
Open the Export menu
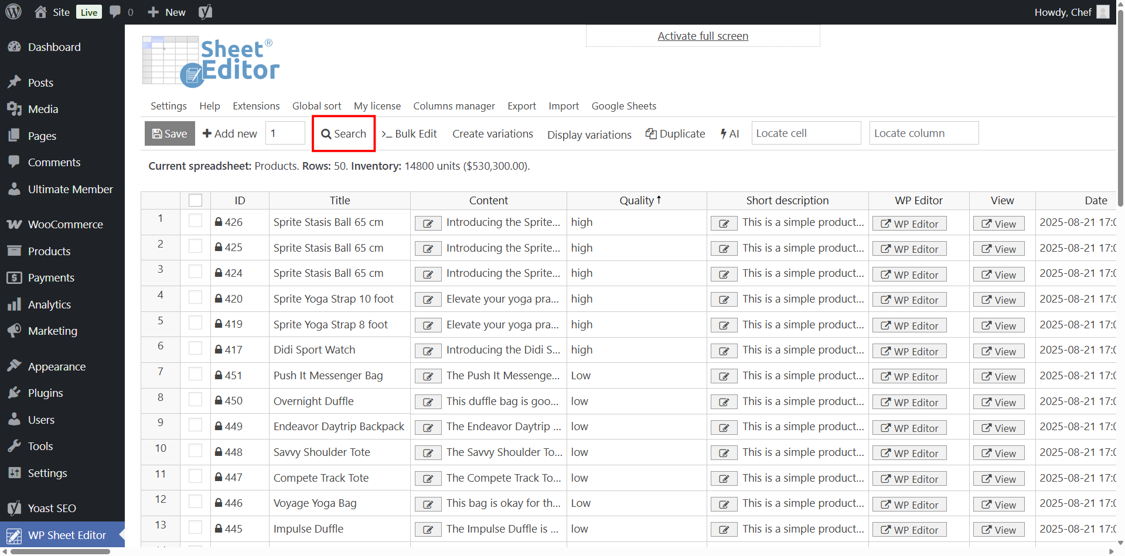pyautogui.click(x=521, y=106)
